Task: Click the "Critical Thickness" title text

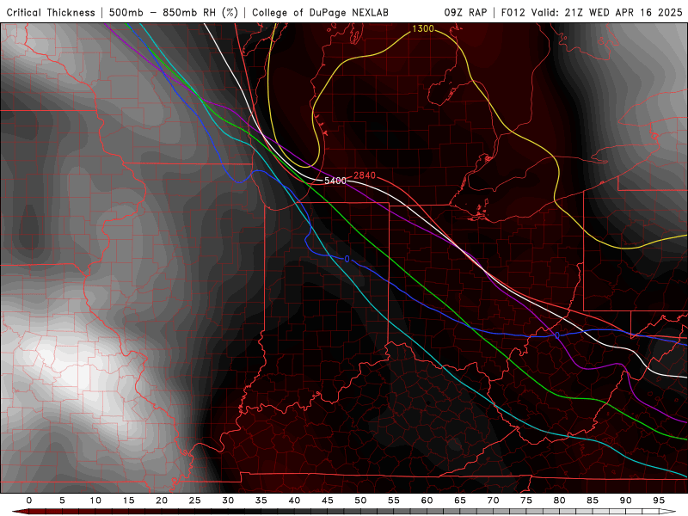Action: (x=51, y=13)
